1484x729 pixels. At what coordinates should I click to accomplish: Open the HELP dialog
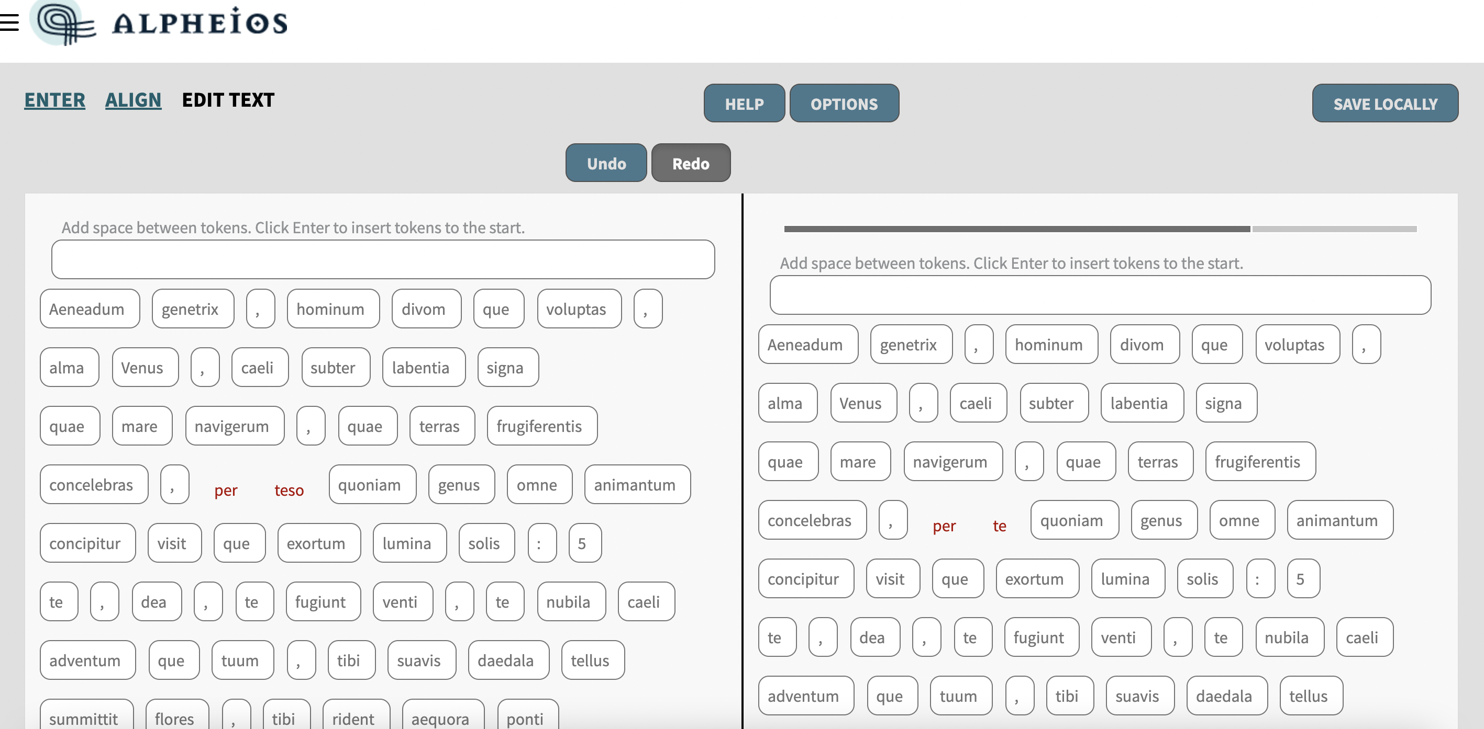click(744, 104)
